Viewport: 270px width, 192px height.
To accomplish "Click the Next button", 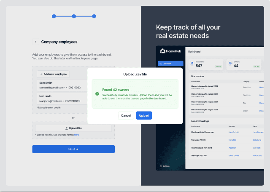I will [73, 149].
